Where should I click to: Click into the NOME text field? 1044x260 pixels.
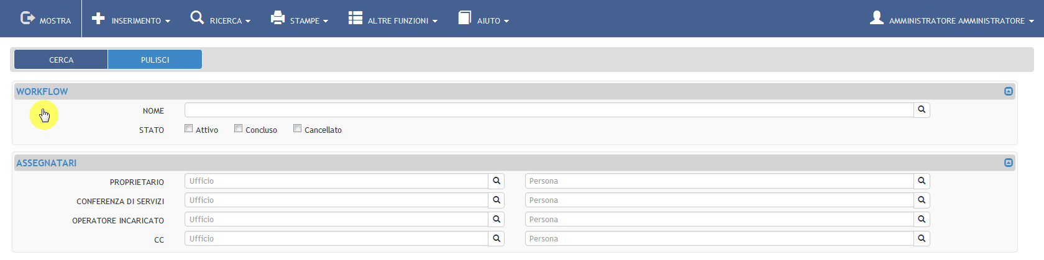click(549, 110)
